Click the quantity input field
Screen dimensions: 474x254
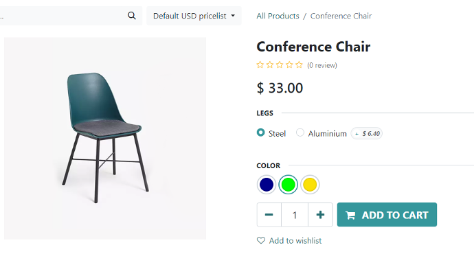(x=295, y=215)
